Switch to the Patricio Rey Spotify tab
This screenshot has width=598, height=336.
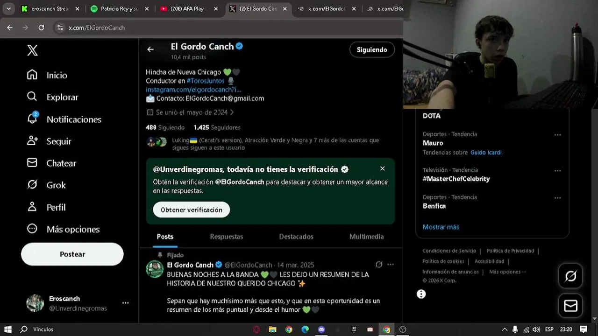120,8
